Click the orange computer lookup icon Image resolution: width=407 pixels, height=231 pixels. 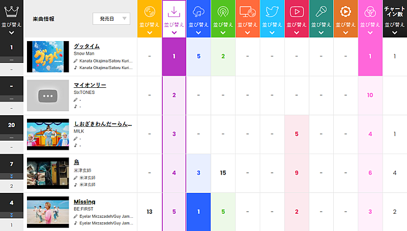tap(247, 12)
